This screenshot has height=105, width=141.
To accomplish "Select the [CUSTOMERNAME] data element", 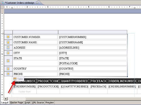I will [93, 42].
